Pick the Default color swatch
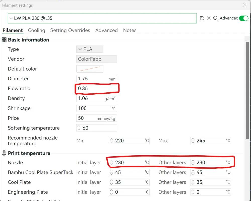The image size is (251, 201). click(x=90, y=69)
